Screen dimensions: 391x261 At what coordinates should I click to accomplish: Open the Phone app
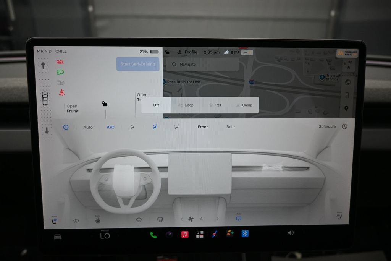coord(153,235)
